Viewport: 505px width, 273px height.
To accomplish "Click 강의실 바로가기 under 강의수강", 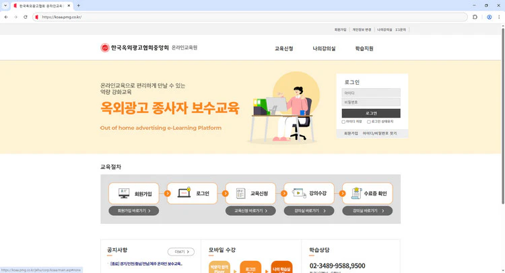I will 309,211.
